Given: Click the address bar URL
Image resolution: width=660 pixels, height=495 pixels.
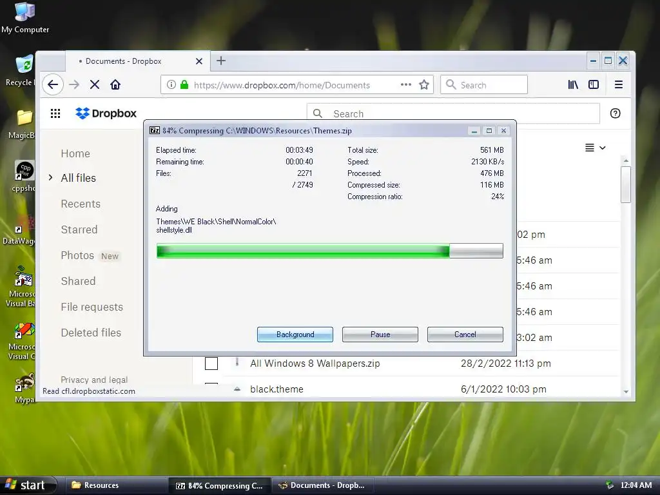Looking at the screenshot, I should [x=282, y=85].
